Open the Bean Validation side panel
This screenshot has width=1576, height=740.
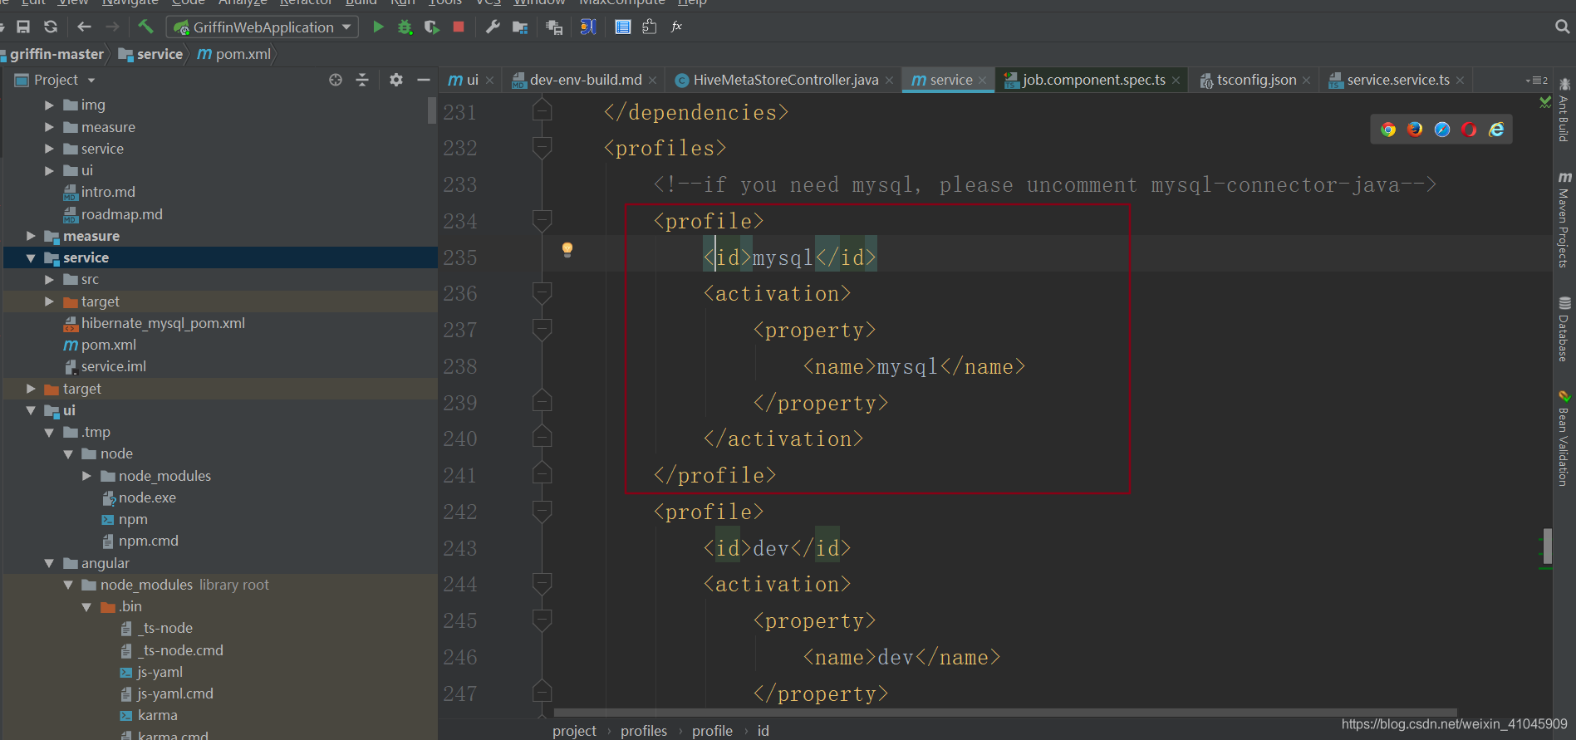click(x=1564, y=438)
